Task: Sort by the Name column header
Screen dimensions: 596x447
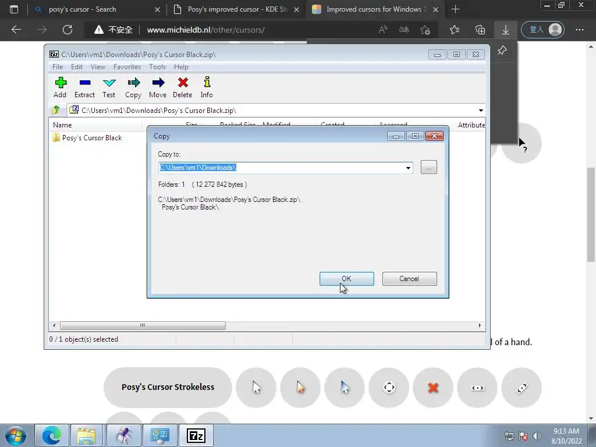Action: pyautogui.click(x=96, y=125)
